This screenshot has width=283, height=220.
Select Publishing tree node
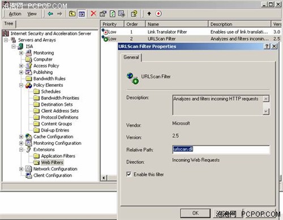click(43, 72)
